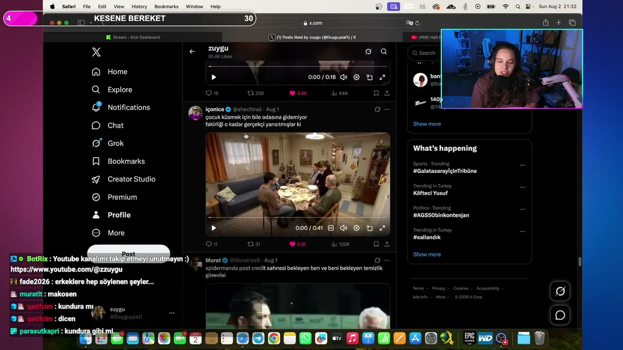Viewport: 623px width, 350px height.
Task: Open options for the #sallandık trend
Action: click(522, 231)
